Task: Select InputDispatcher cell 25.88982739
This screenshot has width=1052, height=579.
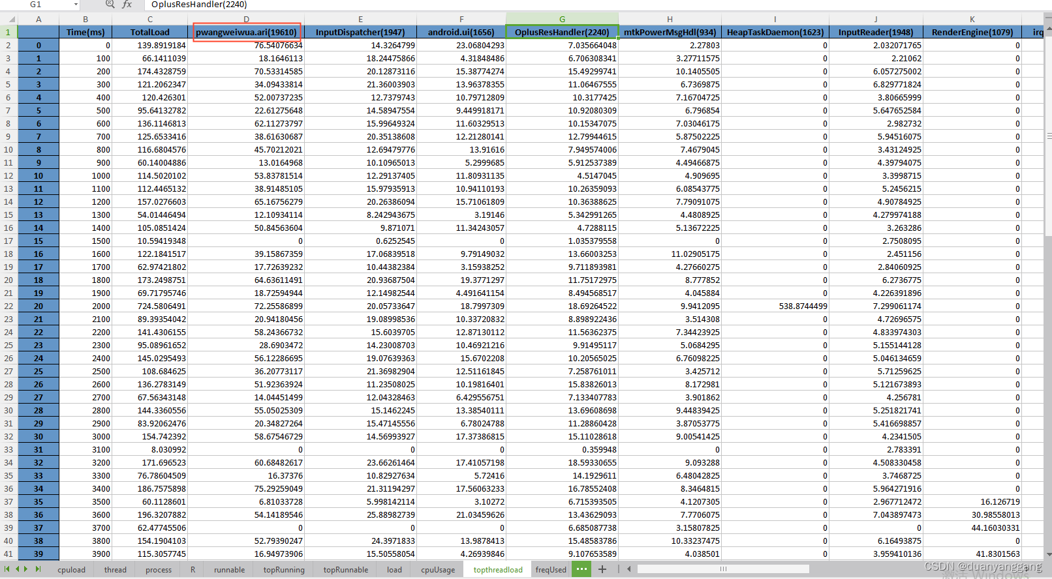Action: [360, 514]
